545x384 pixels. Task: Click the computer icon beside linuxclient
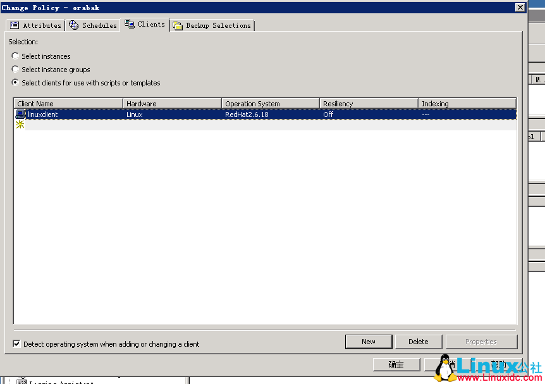point(19,115)
